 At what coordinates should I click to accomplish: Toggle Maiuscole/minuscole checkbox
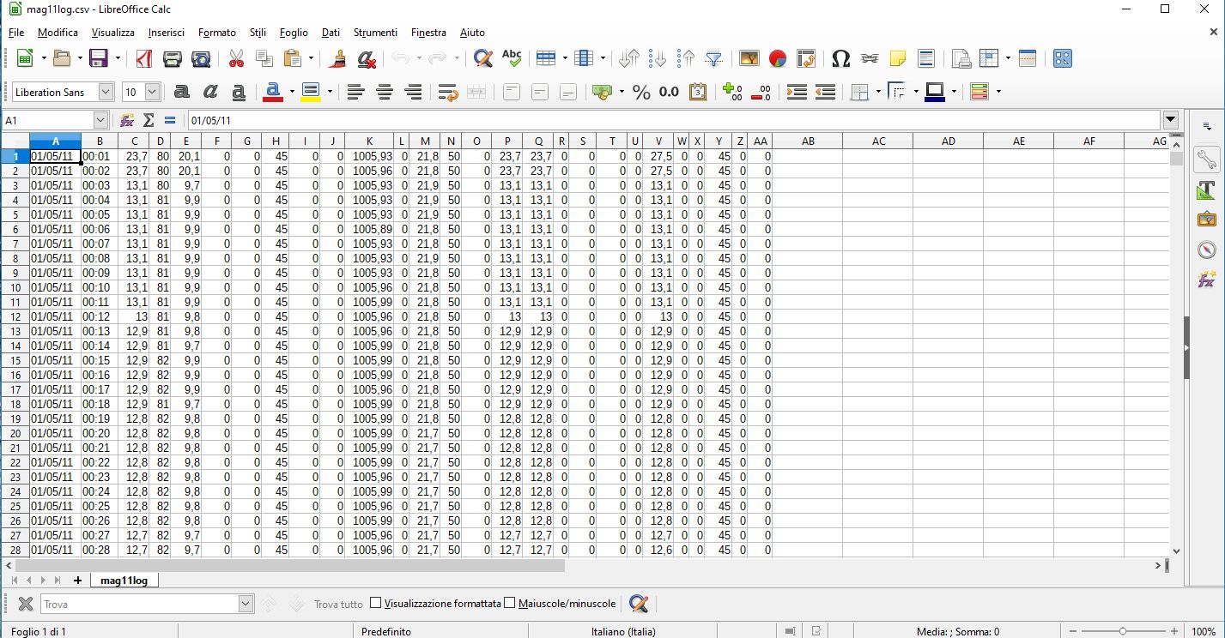pyautogui.click(x=510, y=604)
